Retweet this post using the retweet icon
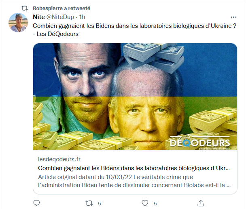Viewport: 248px width, 209px height. point(89,203)
